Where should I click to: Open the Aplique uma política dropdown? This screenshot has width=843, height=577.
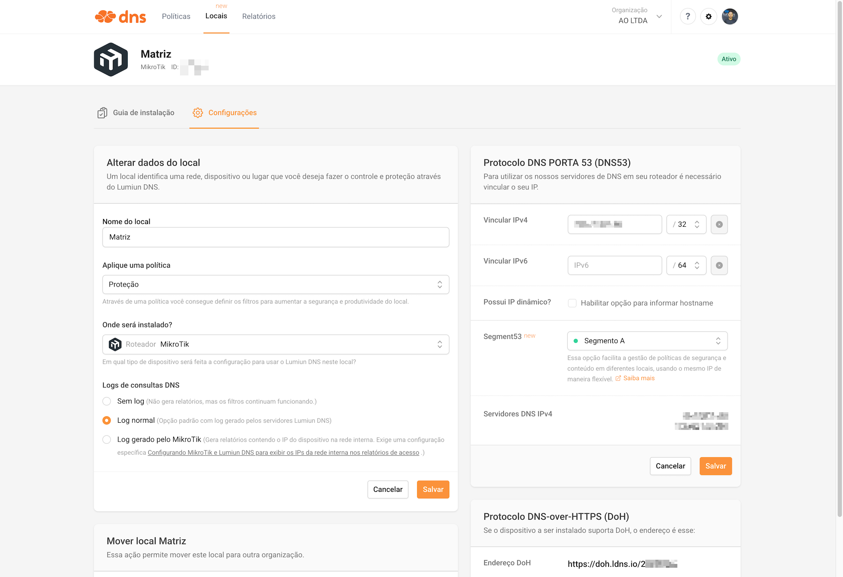(276, 284)
